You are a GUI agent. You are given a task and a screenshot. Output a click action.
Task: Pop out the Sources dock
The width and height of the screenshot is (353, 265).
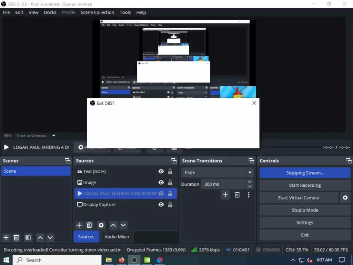pos(174,161)
